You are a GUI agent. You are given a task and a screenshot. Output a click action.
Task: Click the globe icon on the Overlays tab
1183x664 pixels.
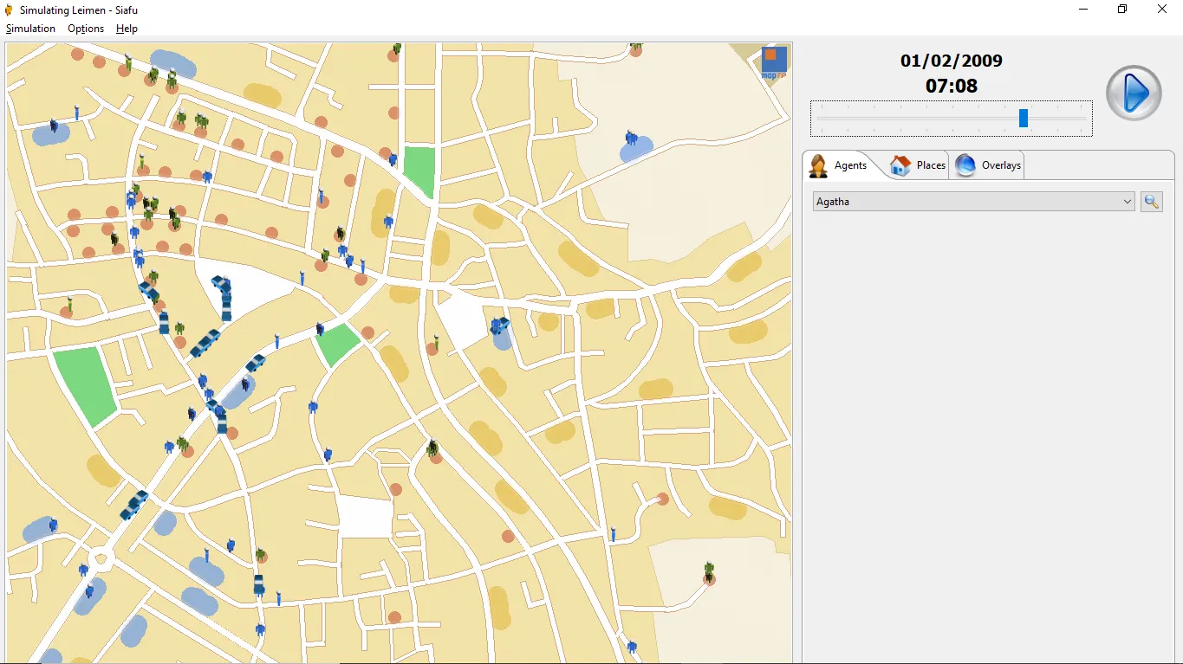965,165
